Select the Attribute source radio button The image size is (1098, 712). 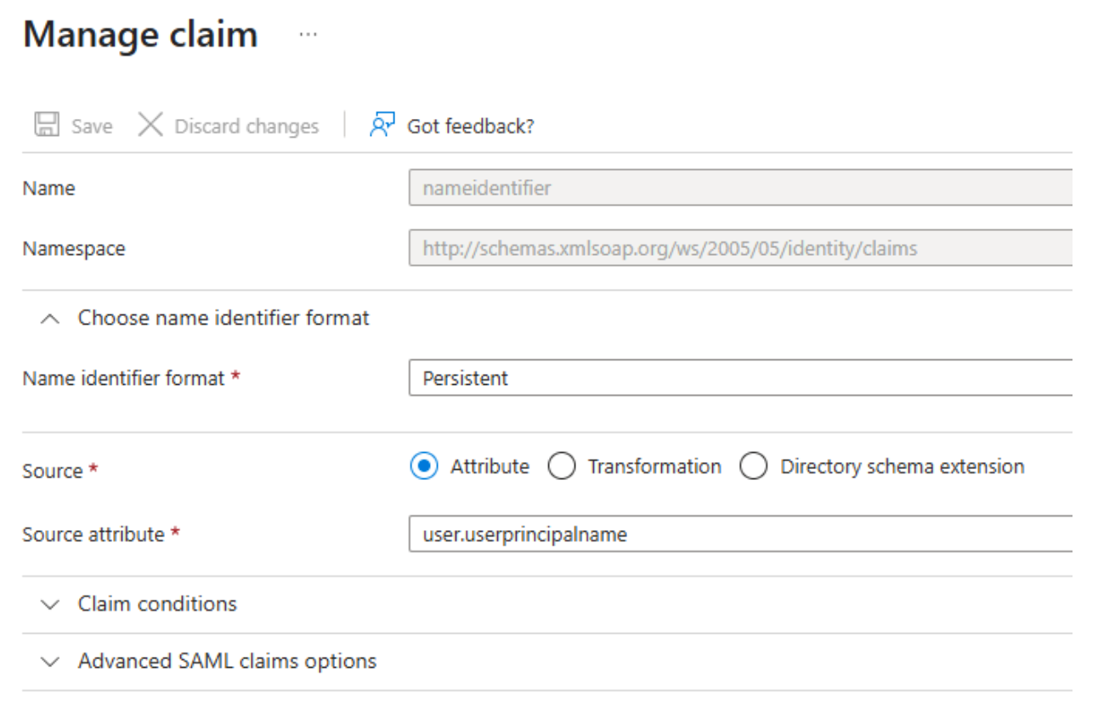tap(424, 466)
